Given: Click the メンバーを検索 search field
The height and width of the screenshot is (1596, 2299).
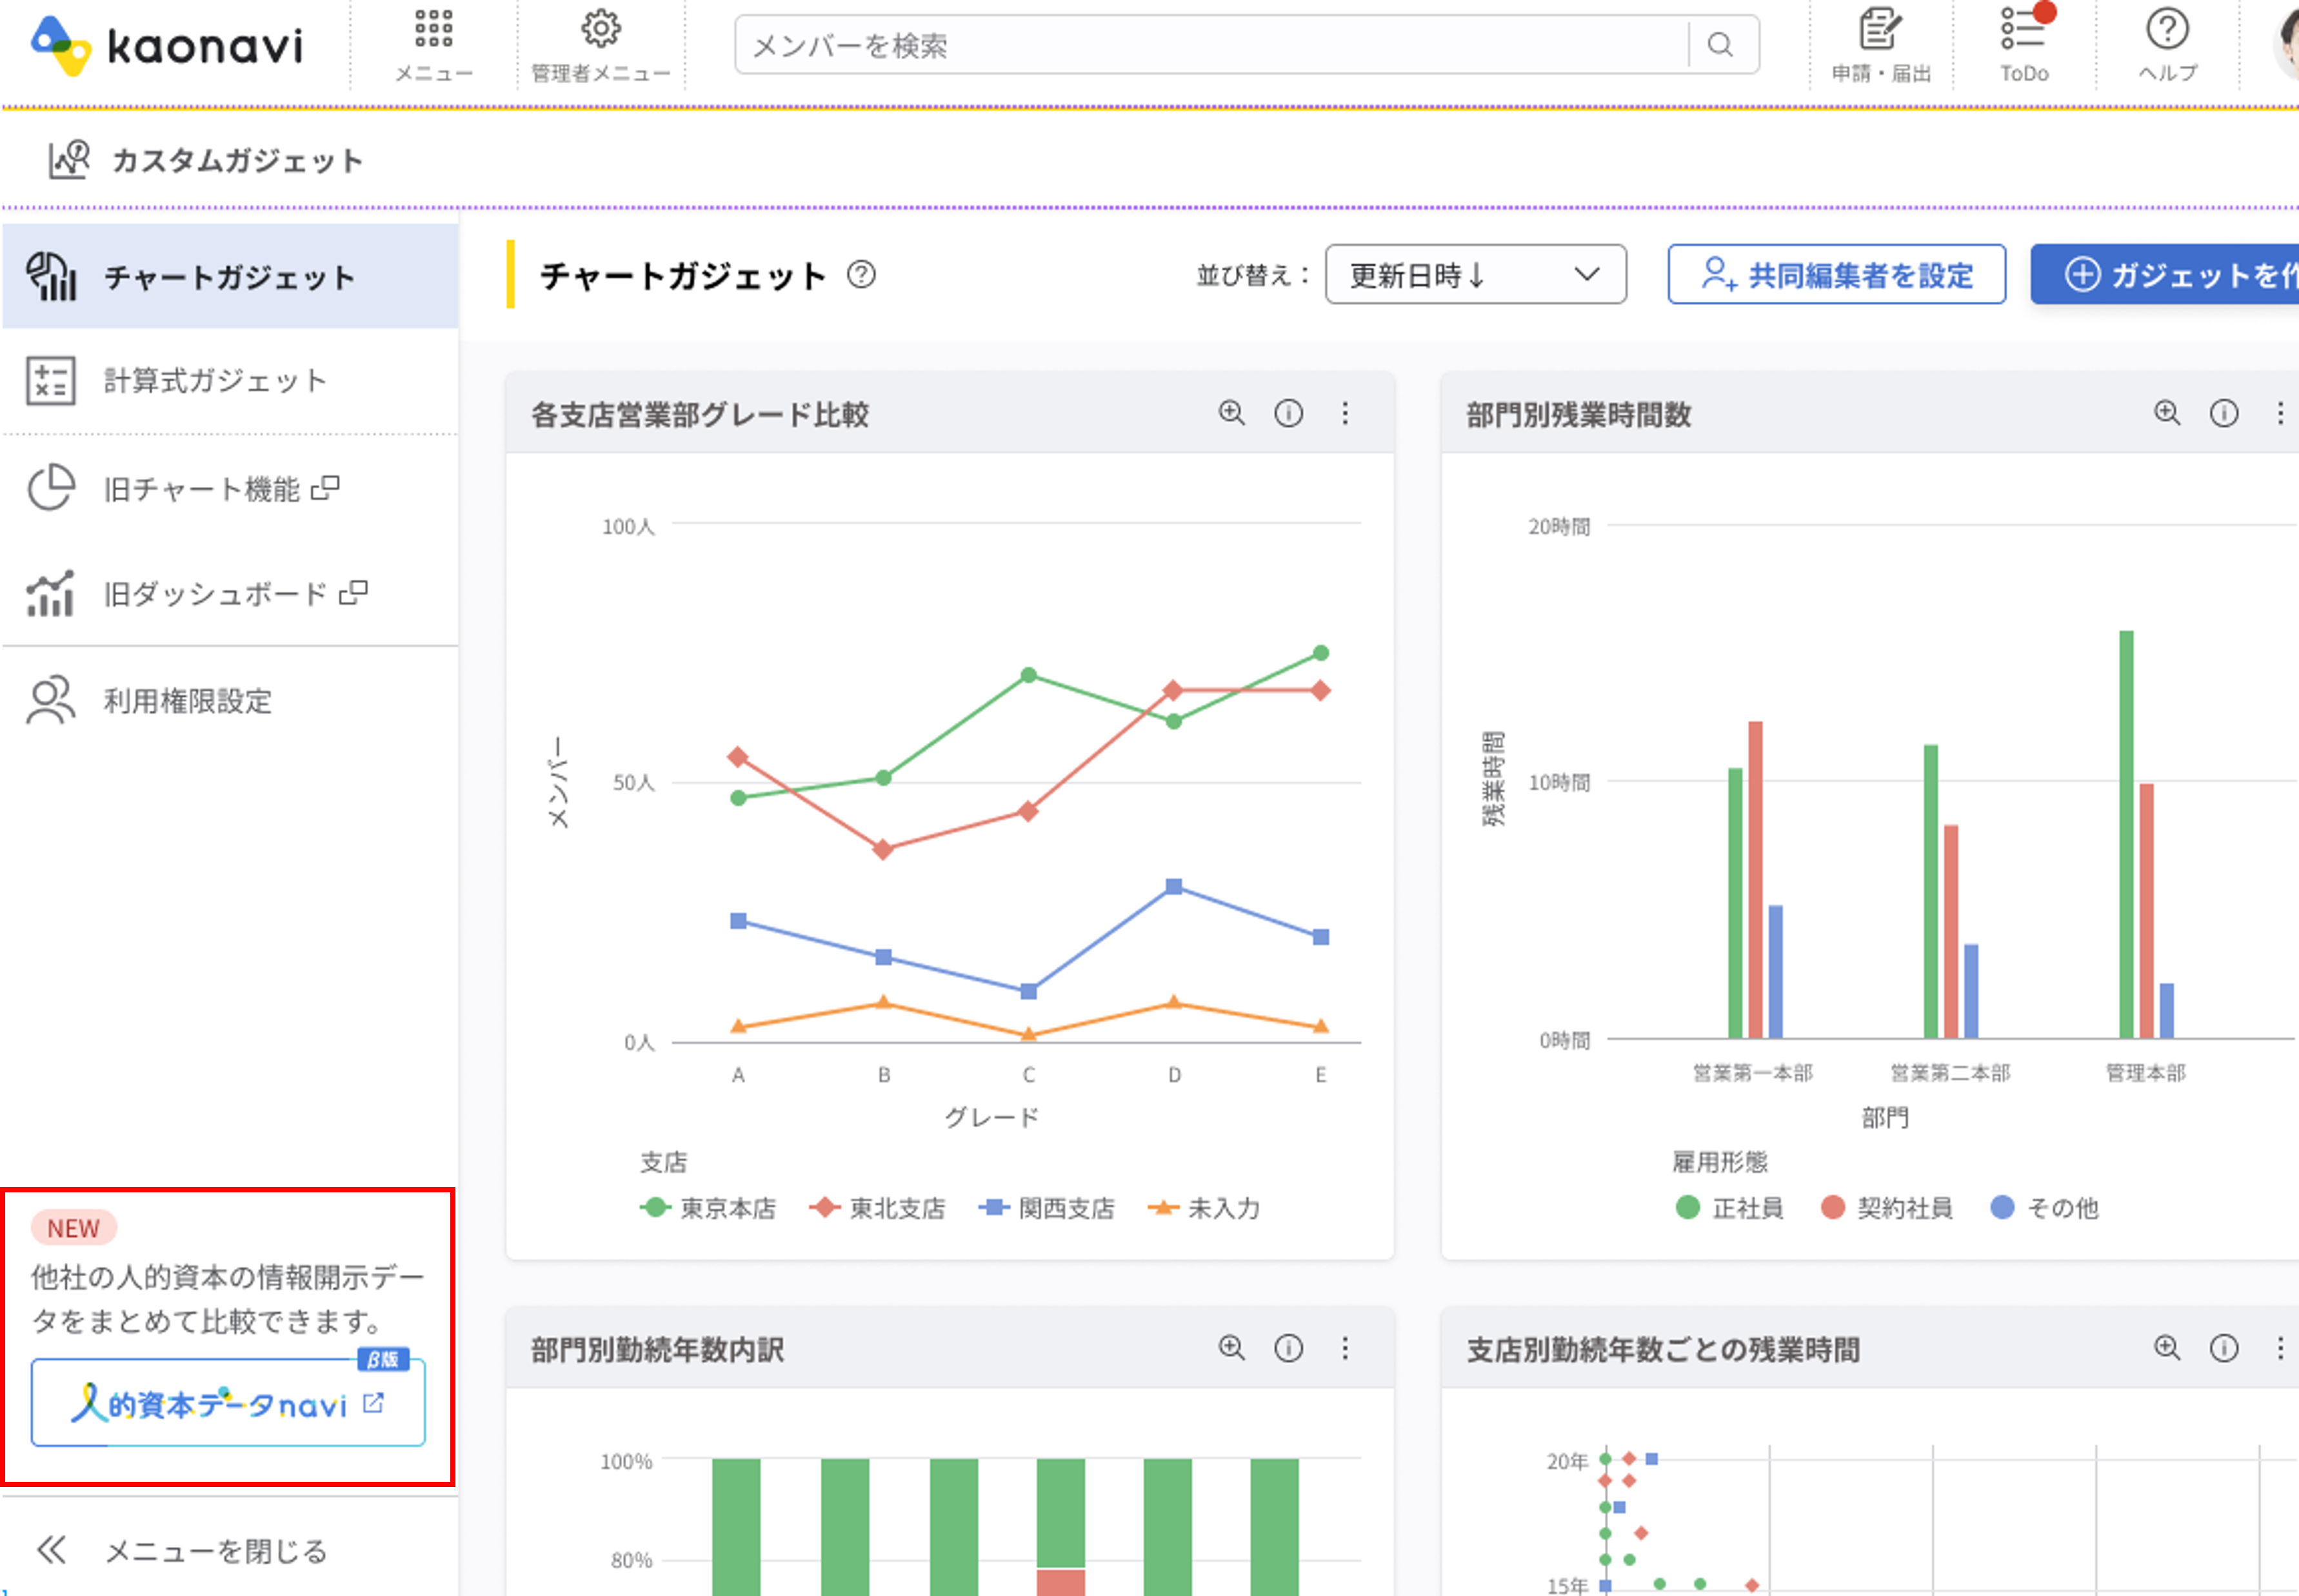Looking at the screenshot, I should 1211,45.
